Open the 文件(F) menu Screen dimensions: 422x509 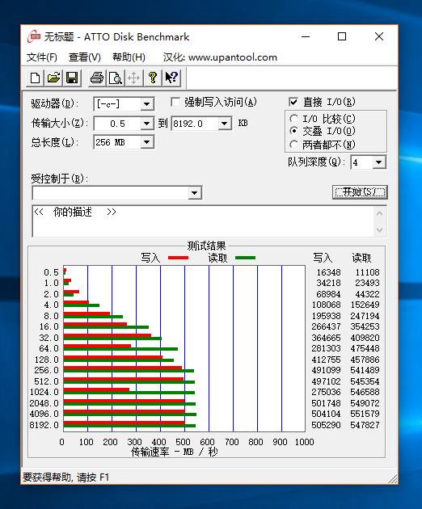pyautogui.click(x=42, y=57)
